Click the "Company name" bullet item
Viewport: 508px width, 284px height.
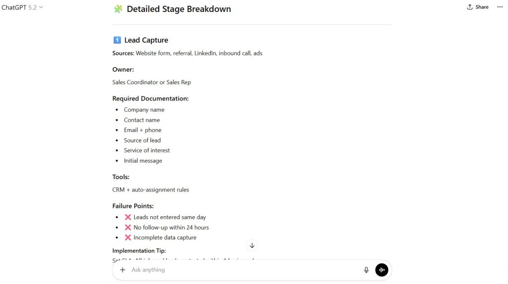[x=144, y=110]
